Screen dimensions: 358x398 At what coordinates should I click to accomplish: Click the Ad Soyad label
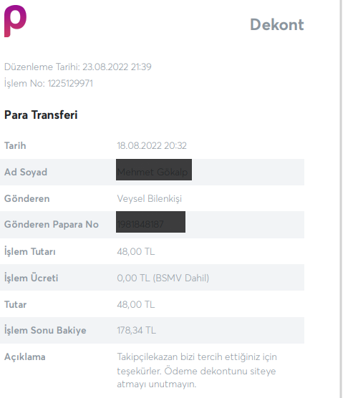[x=26, y=172]
